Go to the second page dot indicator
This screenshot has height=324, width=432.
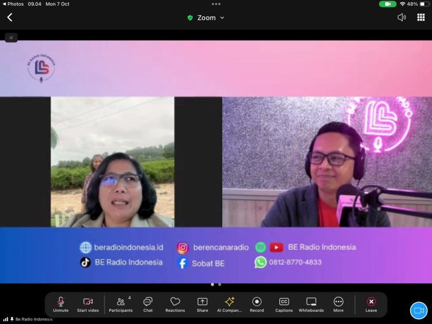tap(219, 284)
